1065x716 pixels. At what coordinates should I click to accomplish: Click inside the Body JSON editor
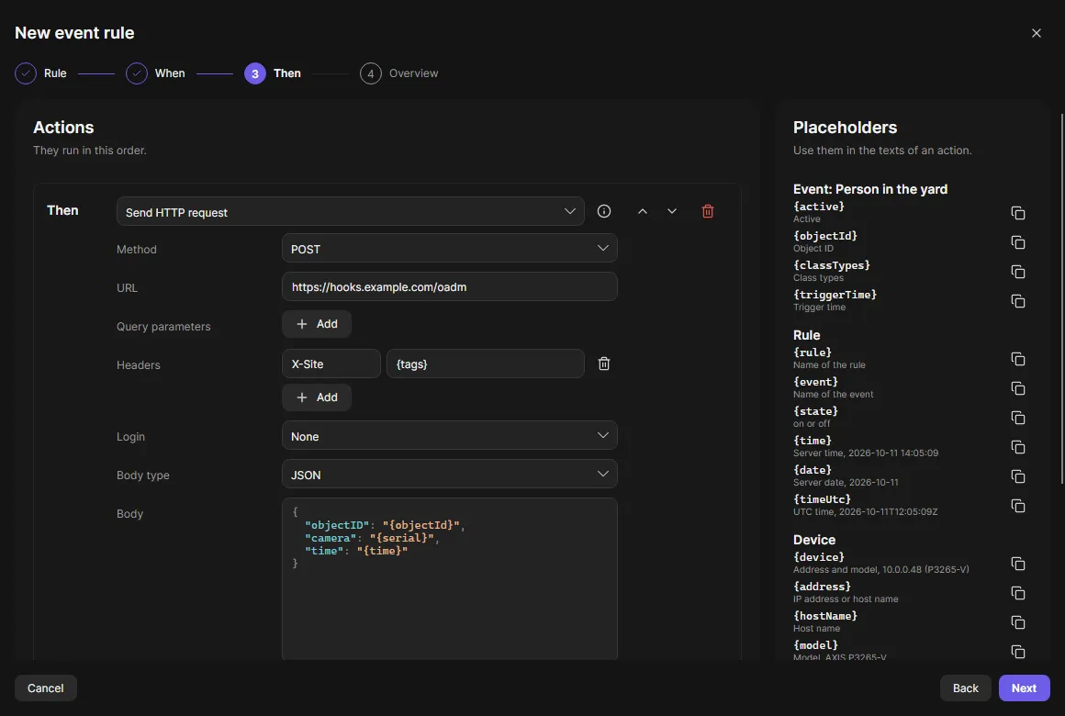point(450,579)
